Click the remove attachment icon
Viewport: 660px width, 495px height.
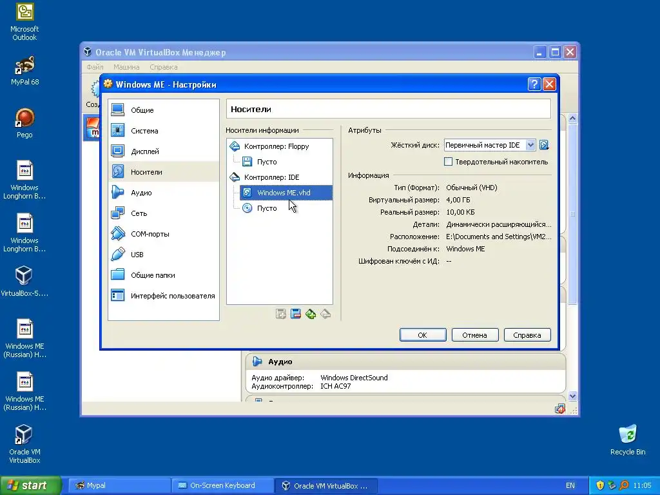(x=325, y=314)
